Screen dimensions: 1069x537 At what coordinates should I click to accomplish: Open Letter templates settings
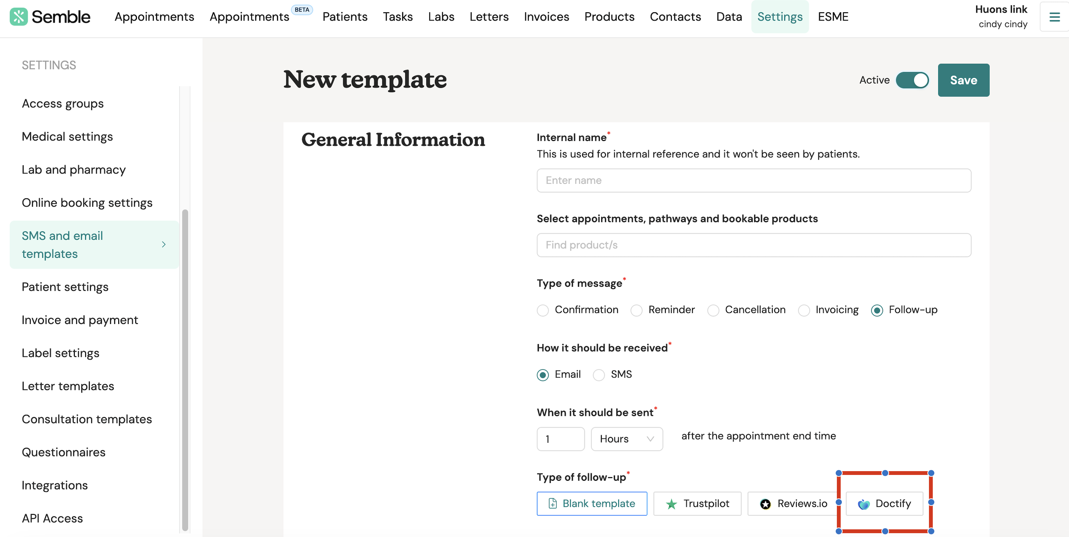(x=68, y=386)
